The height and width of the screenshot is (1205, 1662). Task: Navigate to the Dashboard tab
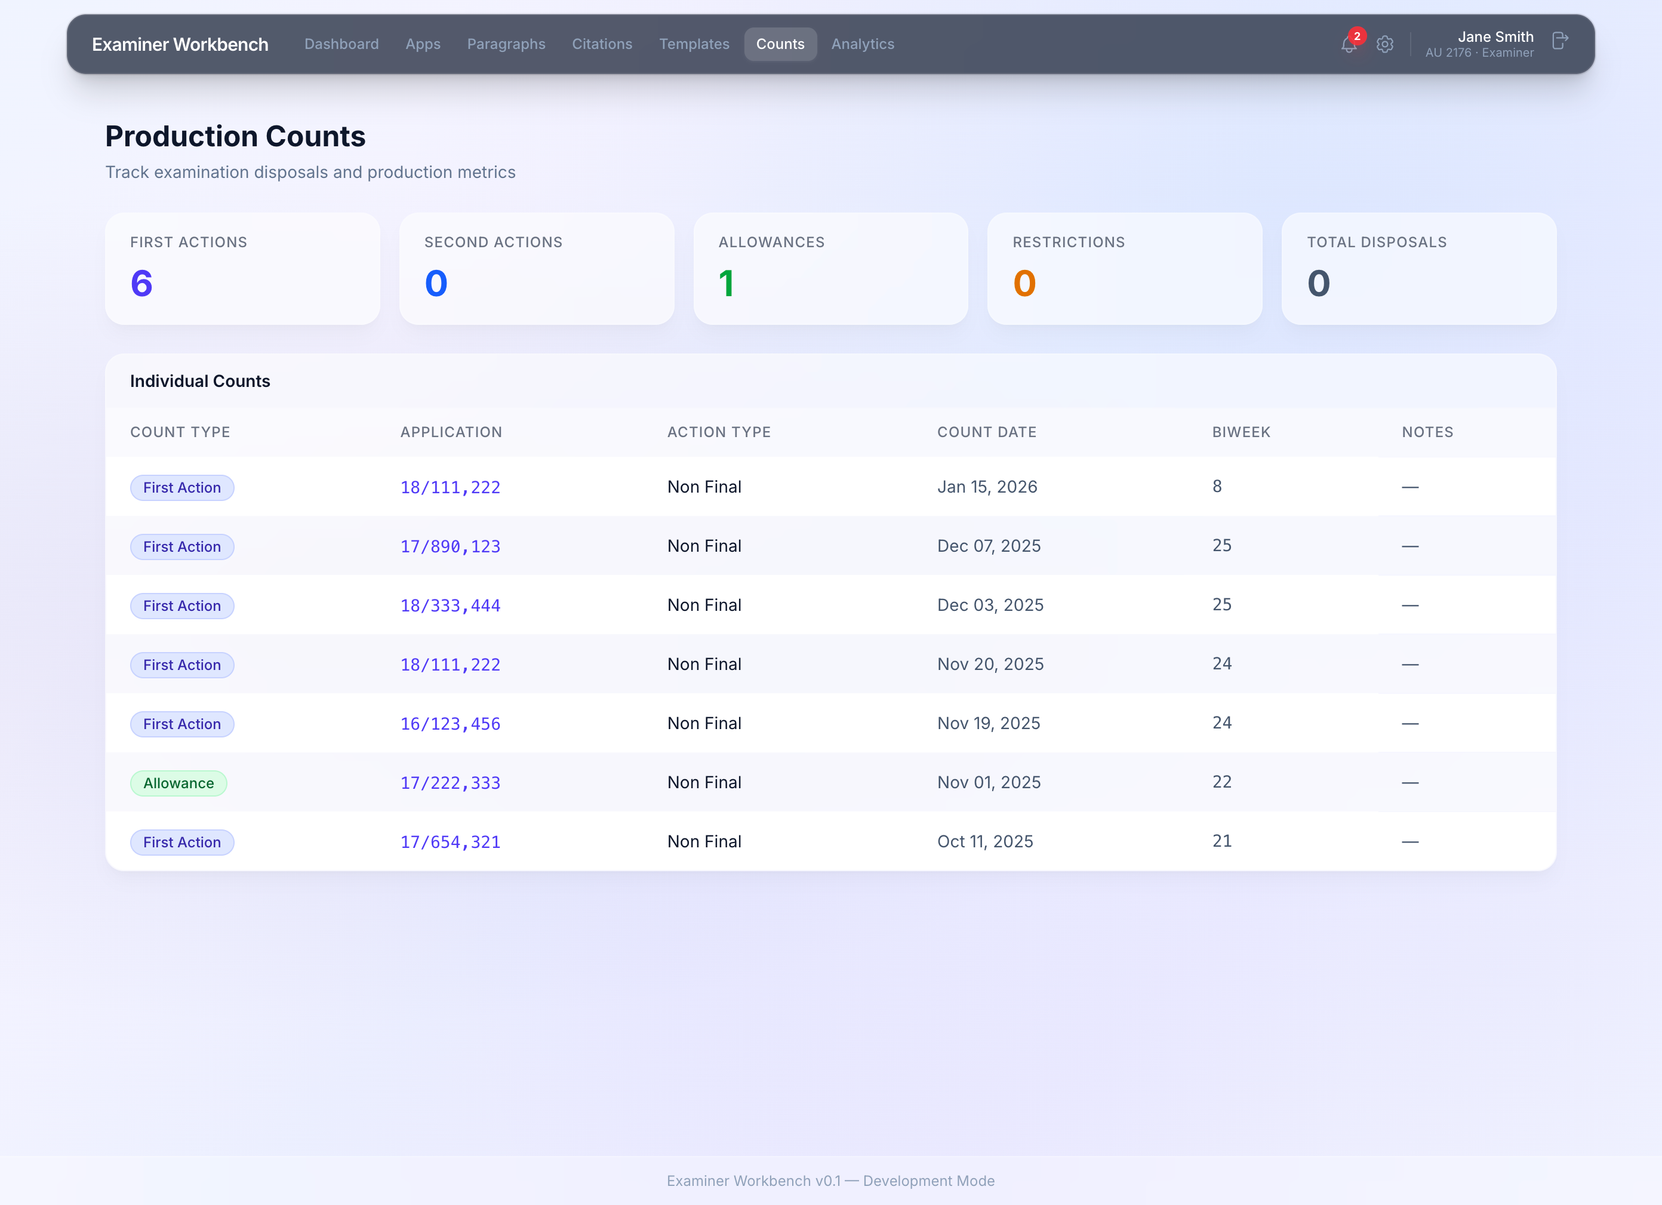[341, 44]
